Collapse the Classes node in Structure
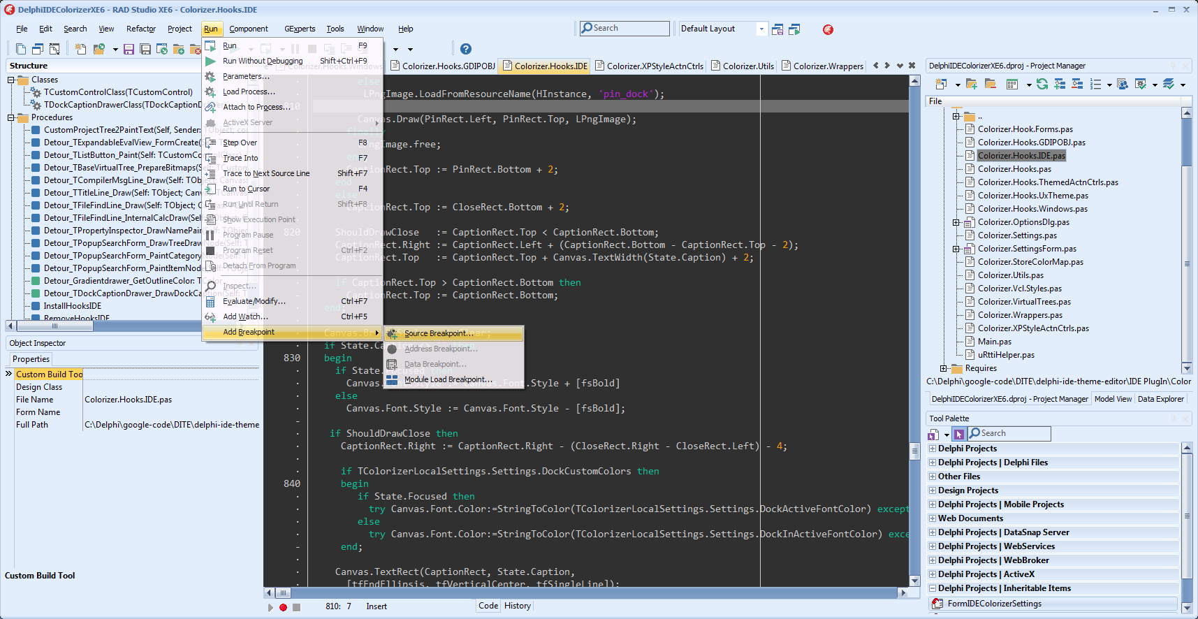This screenshot has width=1198, height=619. [x=11, y=80]
